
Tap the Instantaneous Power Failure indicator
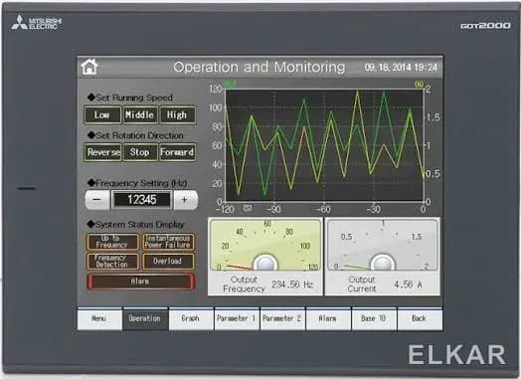[x=168, y=242]
